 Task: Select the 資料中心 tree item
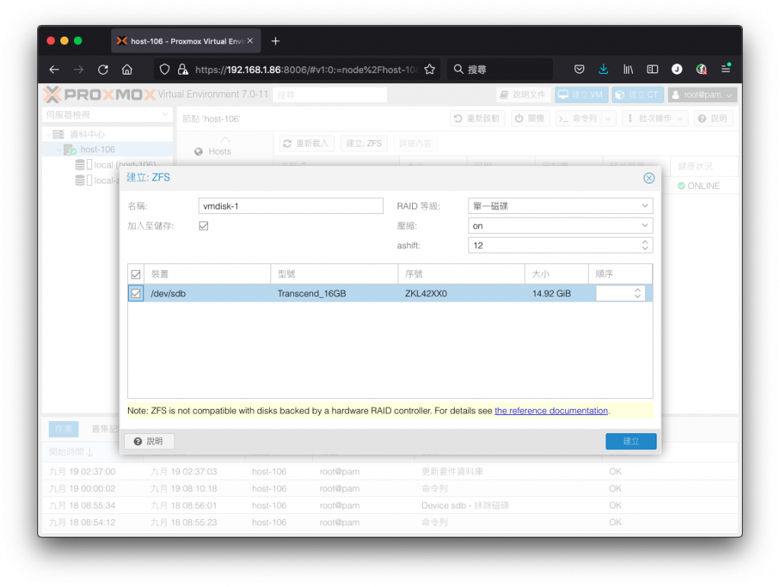pyautogui.click(x=87, y=135)
